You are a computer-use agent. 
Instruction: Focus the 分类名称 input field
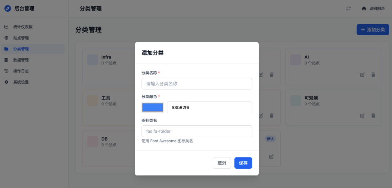[x=197, y=84]
